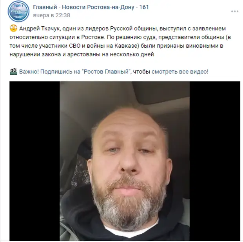The width and height of the screenshot is (243, 242).
Task: Open "Главный - Новости Ростова-на-Дону - 161" group page
Action: [x=91, y=7]
